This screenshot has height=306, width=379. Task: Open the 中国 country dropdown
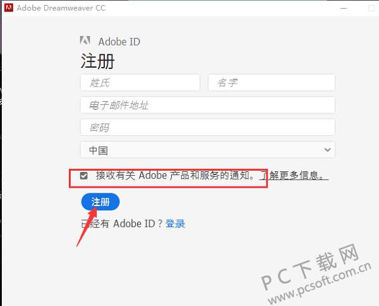click(208, 150)
